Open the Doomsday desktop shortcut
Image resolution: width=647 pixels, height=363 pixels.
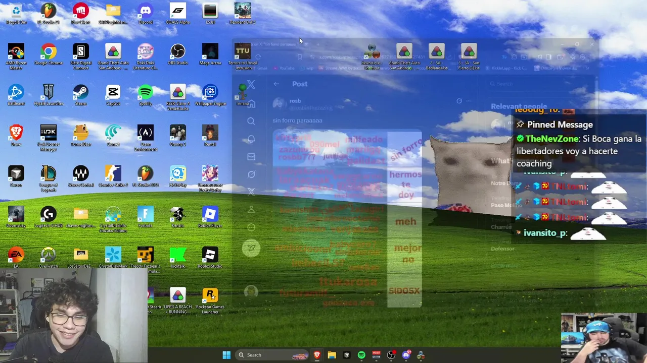tap(16, 217)
